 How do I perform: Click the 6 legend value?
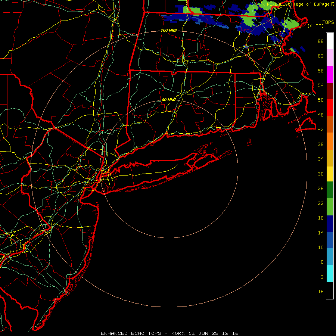coord(322,262)
